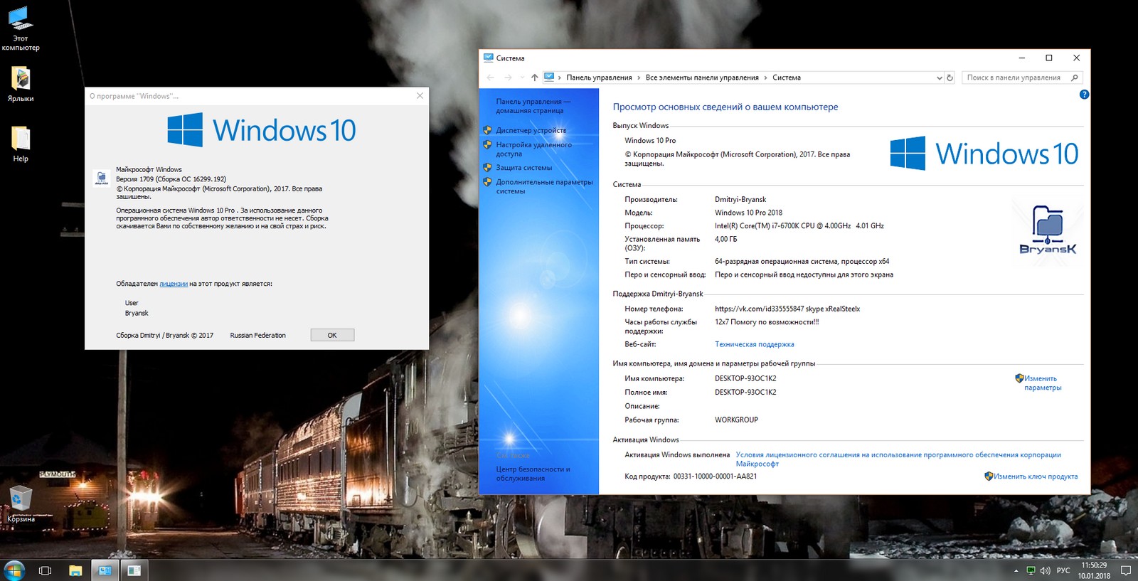Open the volume control tray icon
Viewport: 1138px width, 581px height.
click(x=1045, y=570)
